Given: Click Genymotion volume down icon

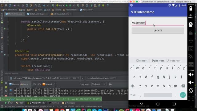Looking at the screenshot, I should [191, 83].
